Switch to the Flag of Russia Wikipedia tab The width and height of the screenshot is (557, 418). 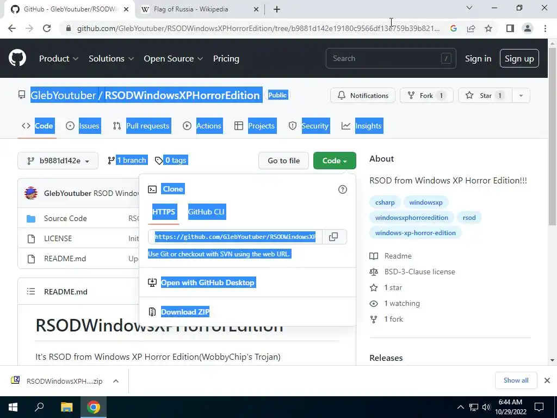coord(191,10)
